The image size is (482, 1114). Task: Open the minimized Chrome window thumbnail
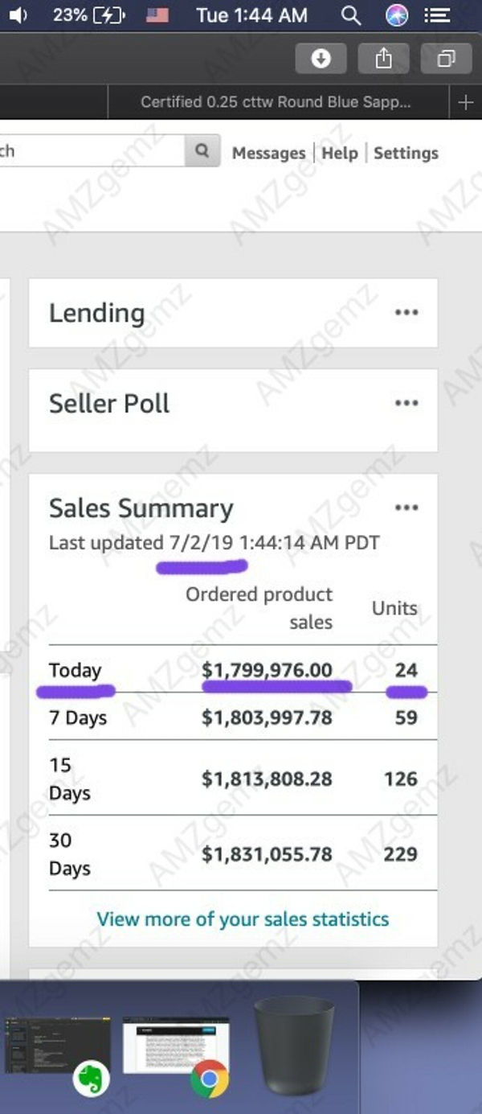pos(177,1046)
